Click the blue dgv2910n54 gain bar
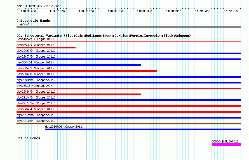Screen dimensions: 249x160 click(129, 100)
